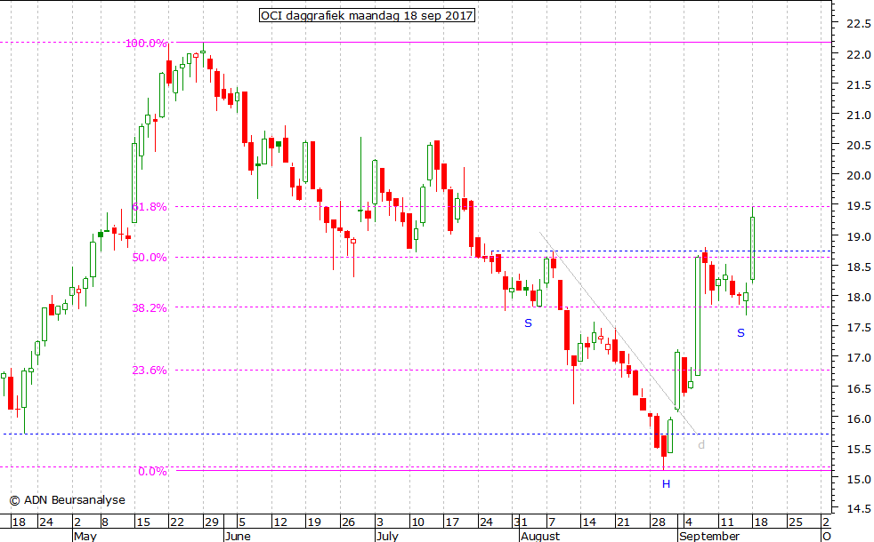Click the '28' date label in August
Image resolution: width=874 pixels, height=542 pixels.
click(659, 522)
